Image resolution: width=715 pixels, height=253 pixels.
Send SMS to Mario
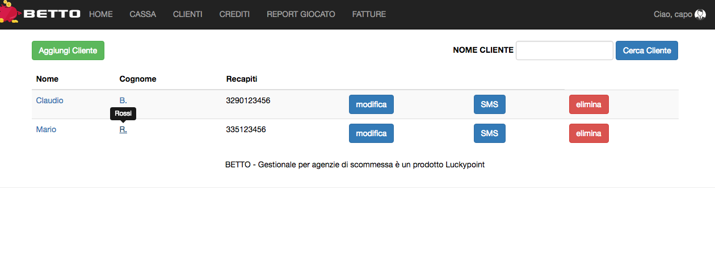489,133
